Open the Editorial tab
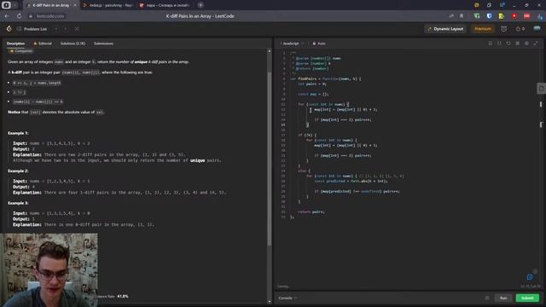Viewport: 546px width, 307px height. coord(43,43)
